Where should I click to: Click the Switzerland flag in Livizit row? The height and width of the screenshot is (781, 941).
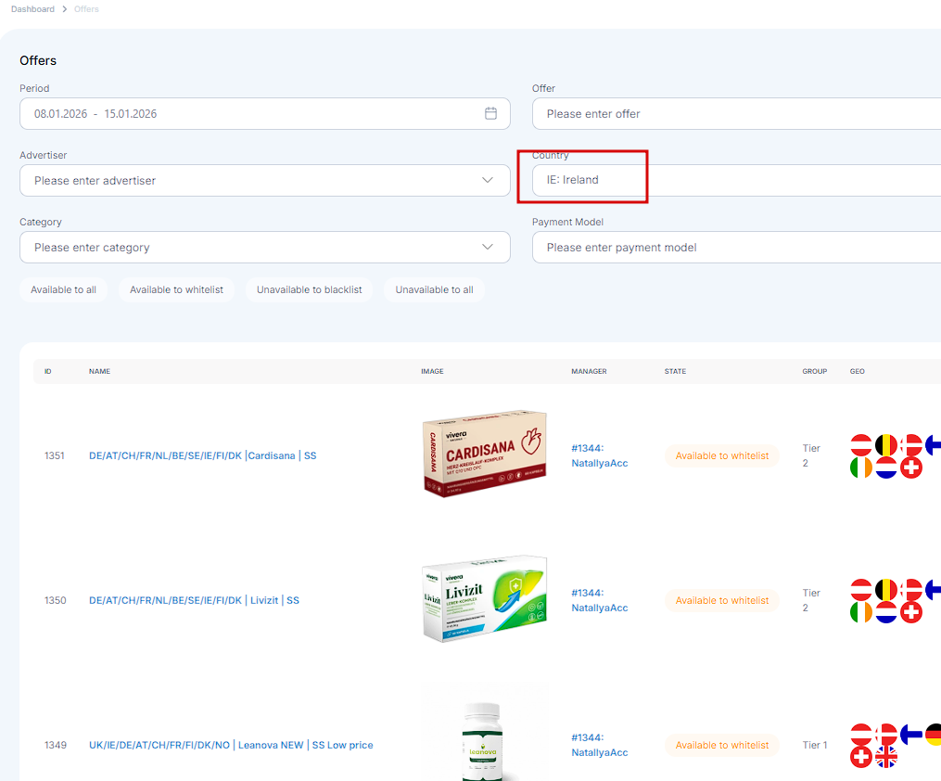point(911,612)
